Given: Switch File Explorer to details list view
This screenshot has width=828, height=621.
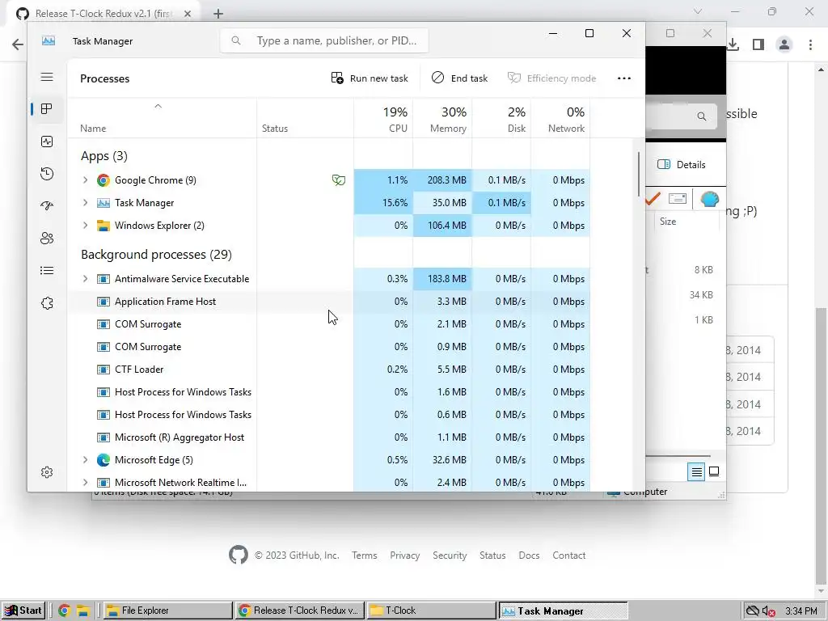Looking at the screenshot, I should (x=696, y=471).
